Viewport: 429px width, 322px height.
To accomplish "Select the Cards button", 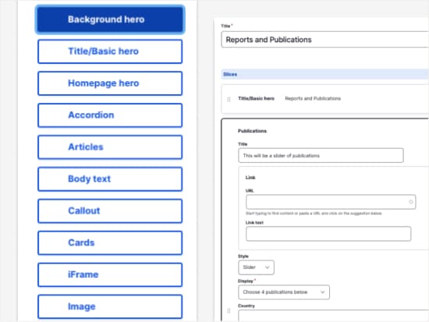I will tap(110, 243).
